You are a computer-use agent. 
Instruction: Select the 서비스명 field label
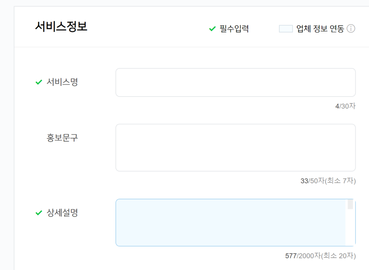click(x=62, y=82)
